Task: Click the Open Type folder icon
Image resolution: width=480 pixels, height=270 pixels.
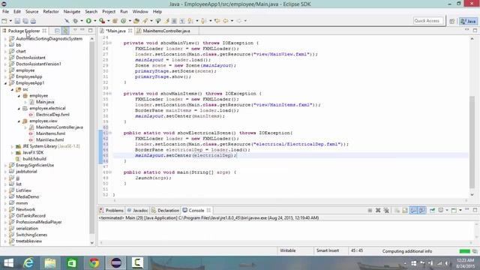Action: [x=136, y=21]
